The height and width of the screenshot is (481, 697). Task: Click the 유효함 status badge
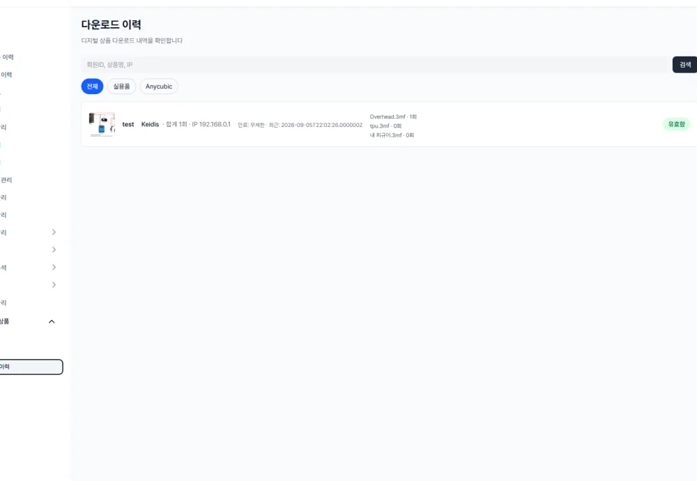point(677,125)
